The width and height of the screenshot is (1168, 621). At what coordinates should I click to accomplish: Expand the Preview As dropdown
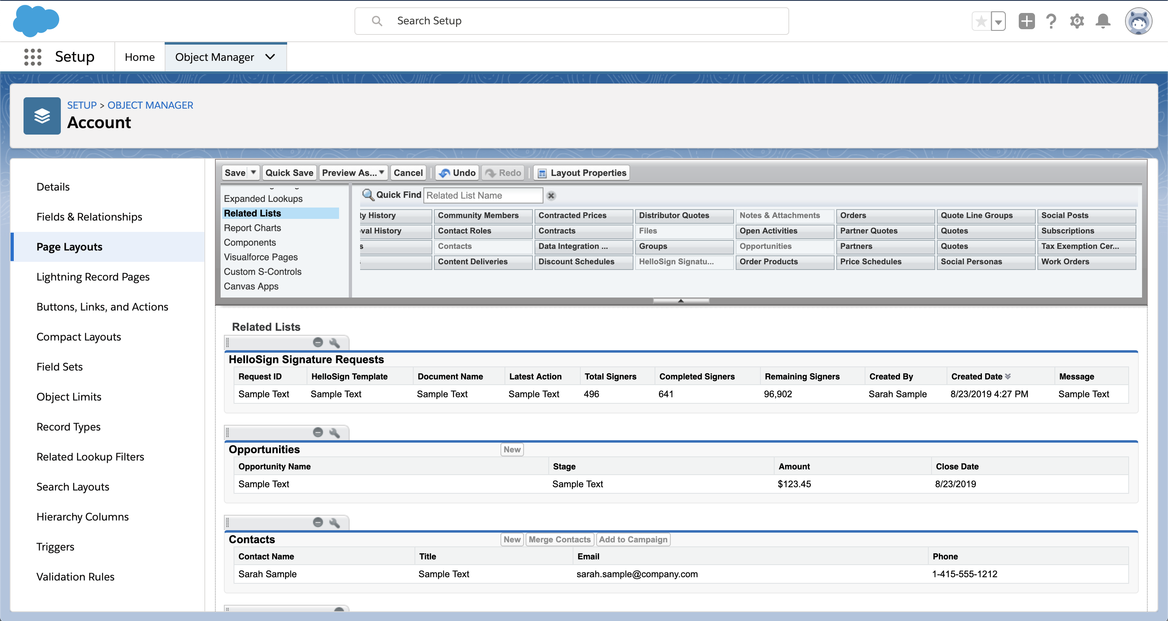click(381, 173)
